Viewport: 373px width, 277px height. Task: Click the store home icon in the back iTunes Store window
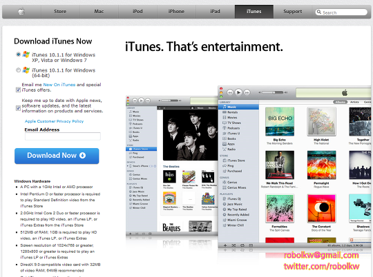[192, 108]
